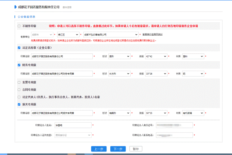The image size is (232, 155).
Task: Open 规格 42*42 dropdown
Action: (156, 57)
